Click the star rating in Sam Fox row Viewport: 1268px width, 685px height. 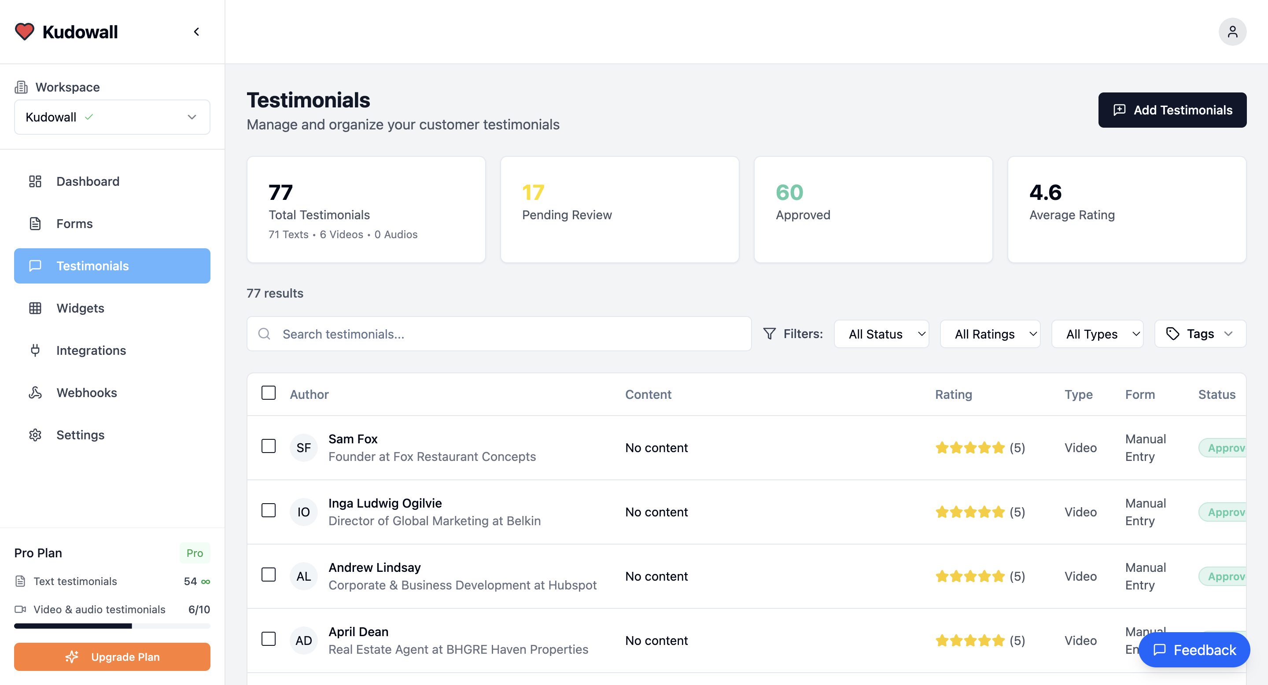pyautogui.click(x=969, y=448)
